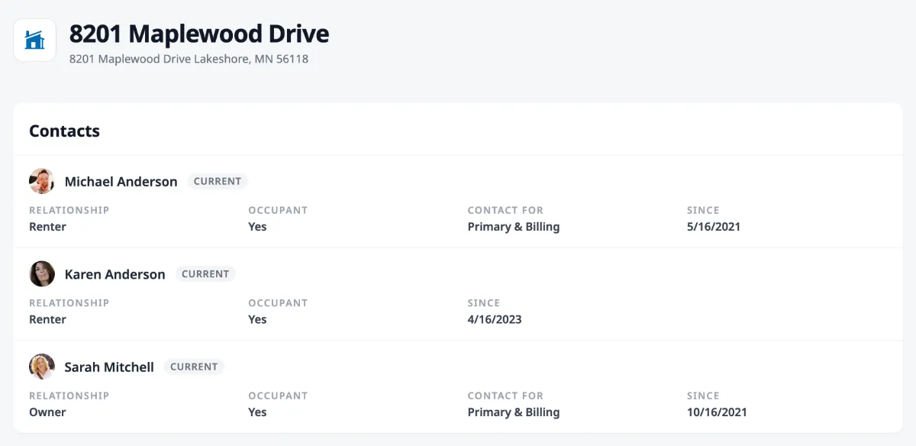Image resolution: width=916 pixels, height=446 pixels.
Task: Open Michael Anderson's contact name
Action: coord(121,181)
